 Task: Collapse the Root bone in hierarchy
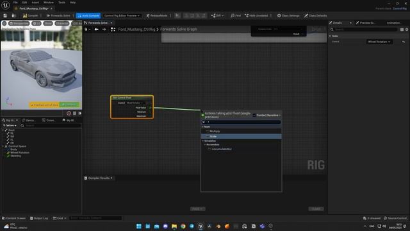[3, 130]
